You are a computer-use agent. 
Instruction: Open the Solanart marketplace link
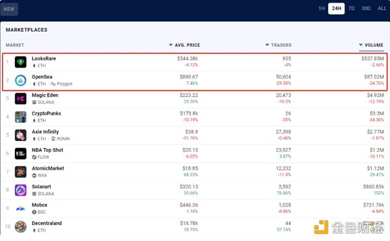coord(42,186)
